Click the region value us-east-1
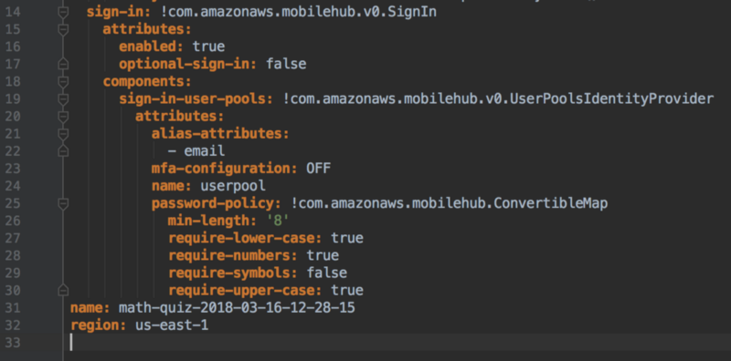Viewport: 731px width, 361px height. click(172, 325)
